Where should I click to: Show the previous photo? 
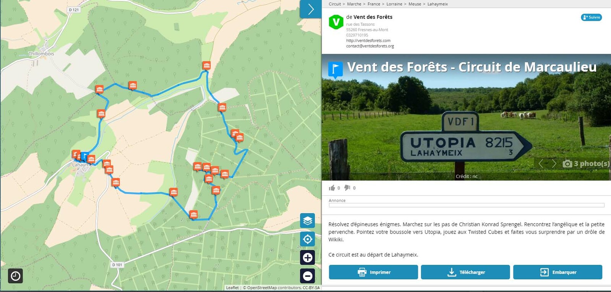pos(541,164)
